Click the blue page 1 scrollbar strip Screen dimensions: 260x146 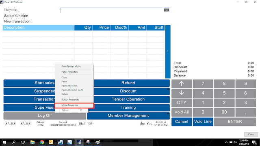pyautogui.click(x=168, y=52)
